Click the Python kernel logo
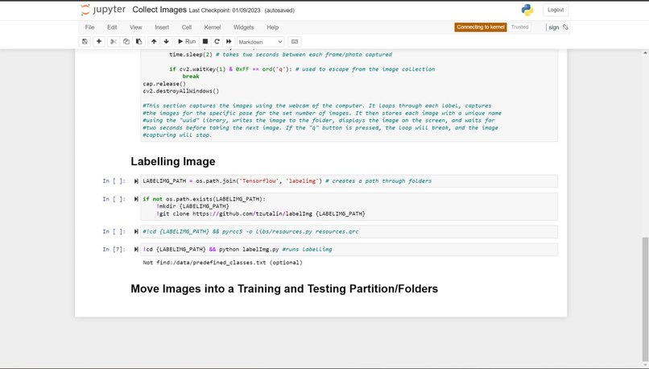This screenshot has width=649, height=369. coord(527,10)
